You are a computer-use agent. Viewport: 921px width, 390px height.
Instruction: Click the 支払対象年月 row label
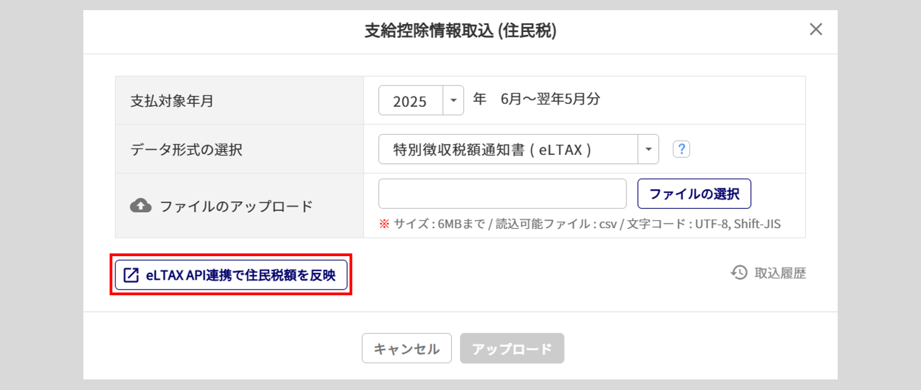172,101
